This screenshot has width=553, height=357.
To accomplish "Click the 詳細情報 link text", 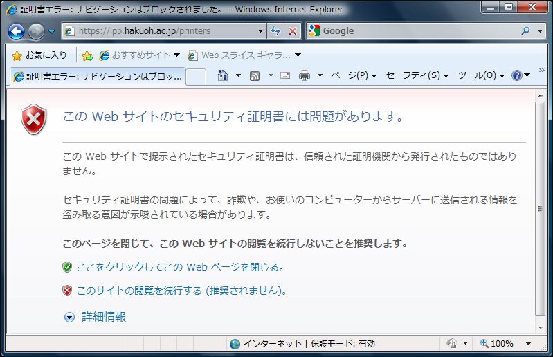I will point(104,317).
